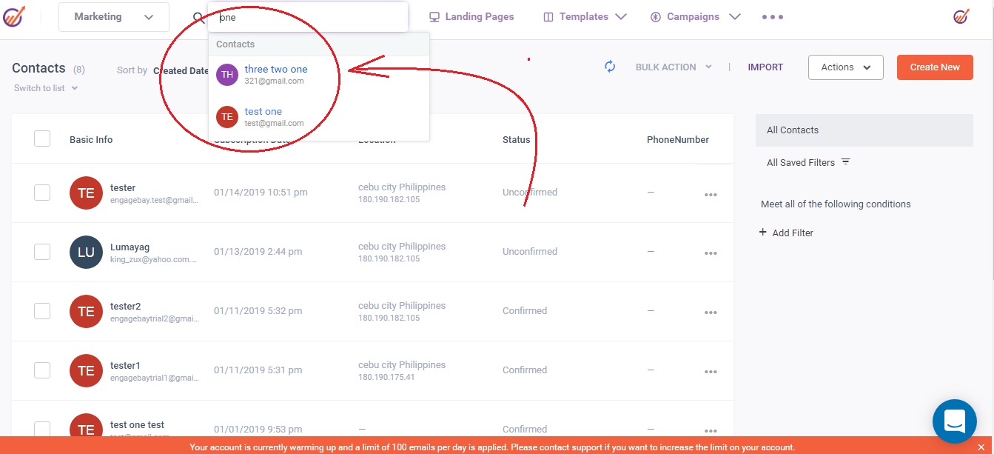994x454 pixels.
Task: Dismiss the orange warning banner
Action: coord(981,447)
